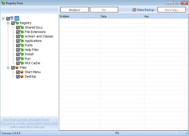Toggle the ActiveX and Classes checkbox
Viewport: 189px width, 136px height.
[x=18, y=37]
